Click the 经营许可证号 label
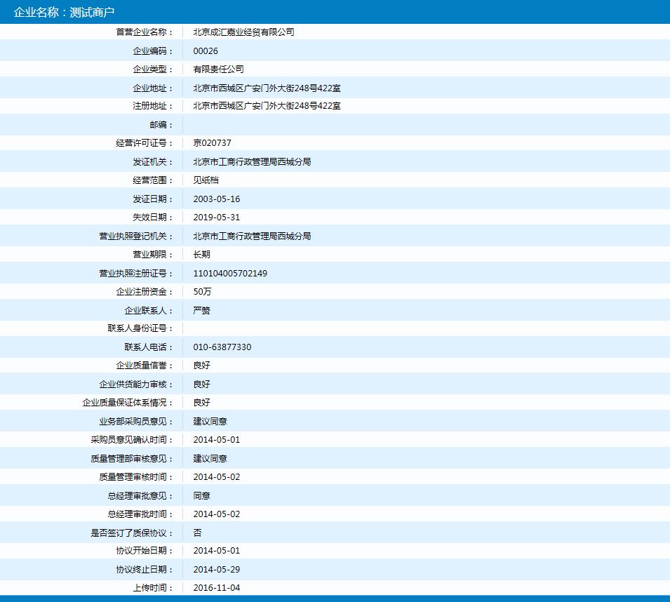Screen dimensions: 670x602 click(145, 142)
